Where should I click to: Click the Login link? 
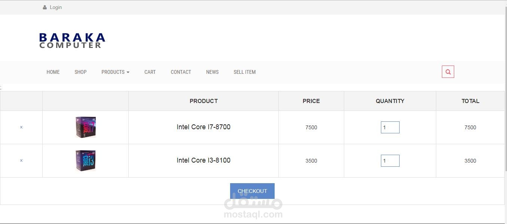(56, 7)
